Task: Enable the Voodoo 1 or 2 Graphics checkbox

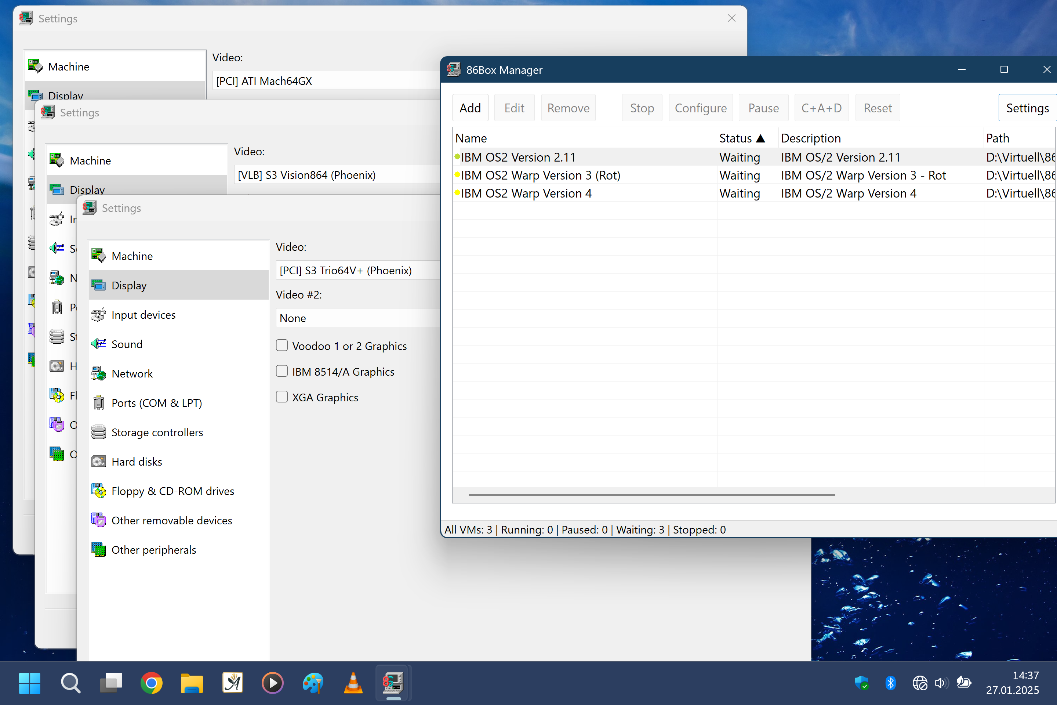Action: pyautogui.click(x=282, y=345)
